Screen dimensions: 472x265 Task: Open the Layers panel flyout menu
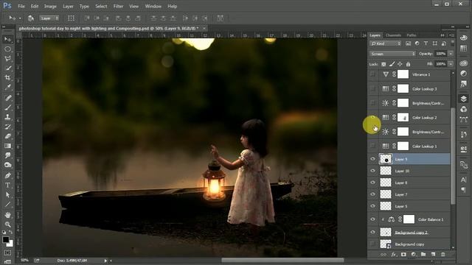coord(451,35)
